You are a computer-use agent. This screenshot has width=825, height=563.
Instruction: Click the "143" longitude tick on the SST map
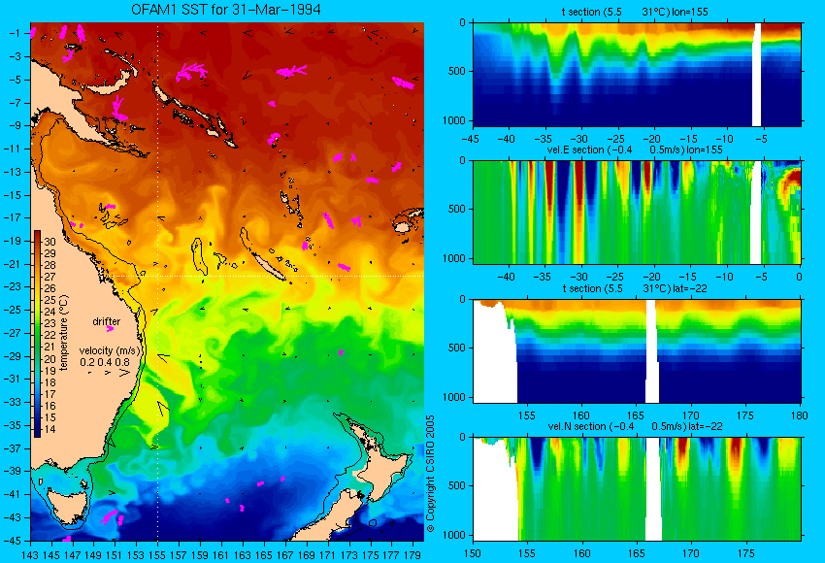click(x=30, y=554)
